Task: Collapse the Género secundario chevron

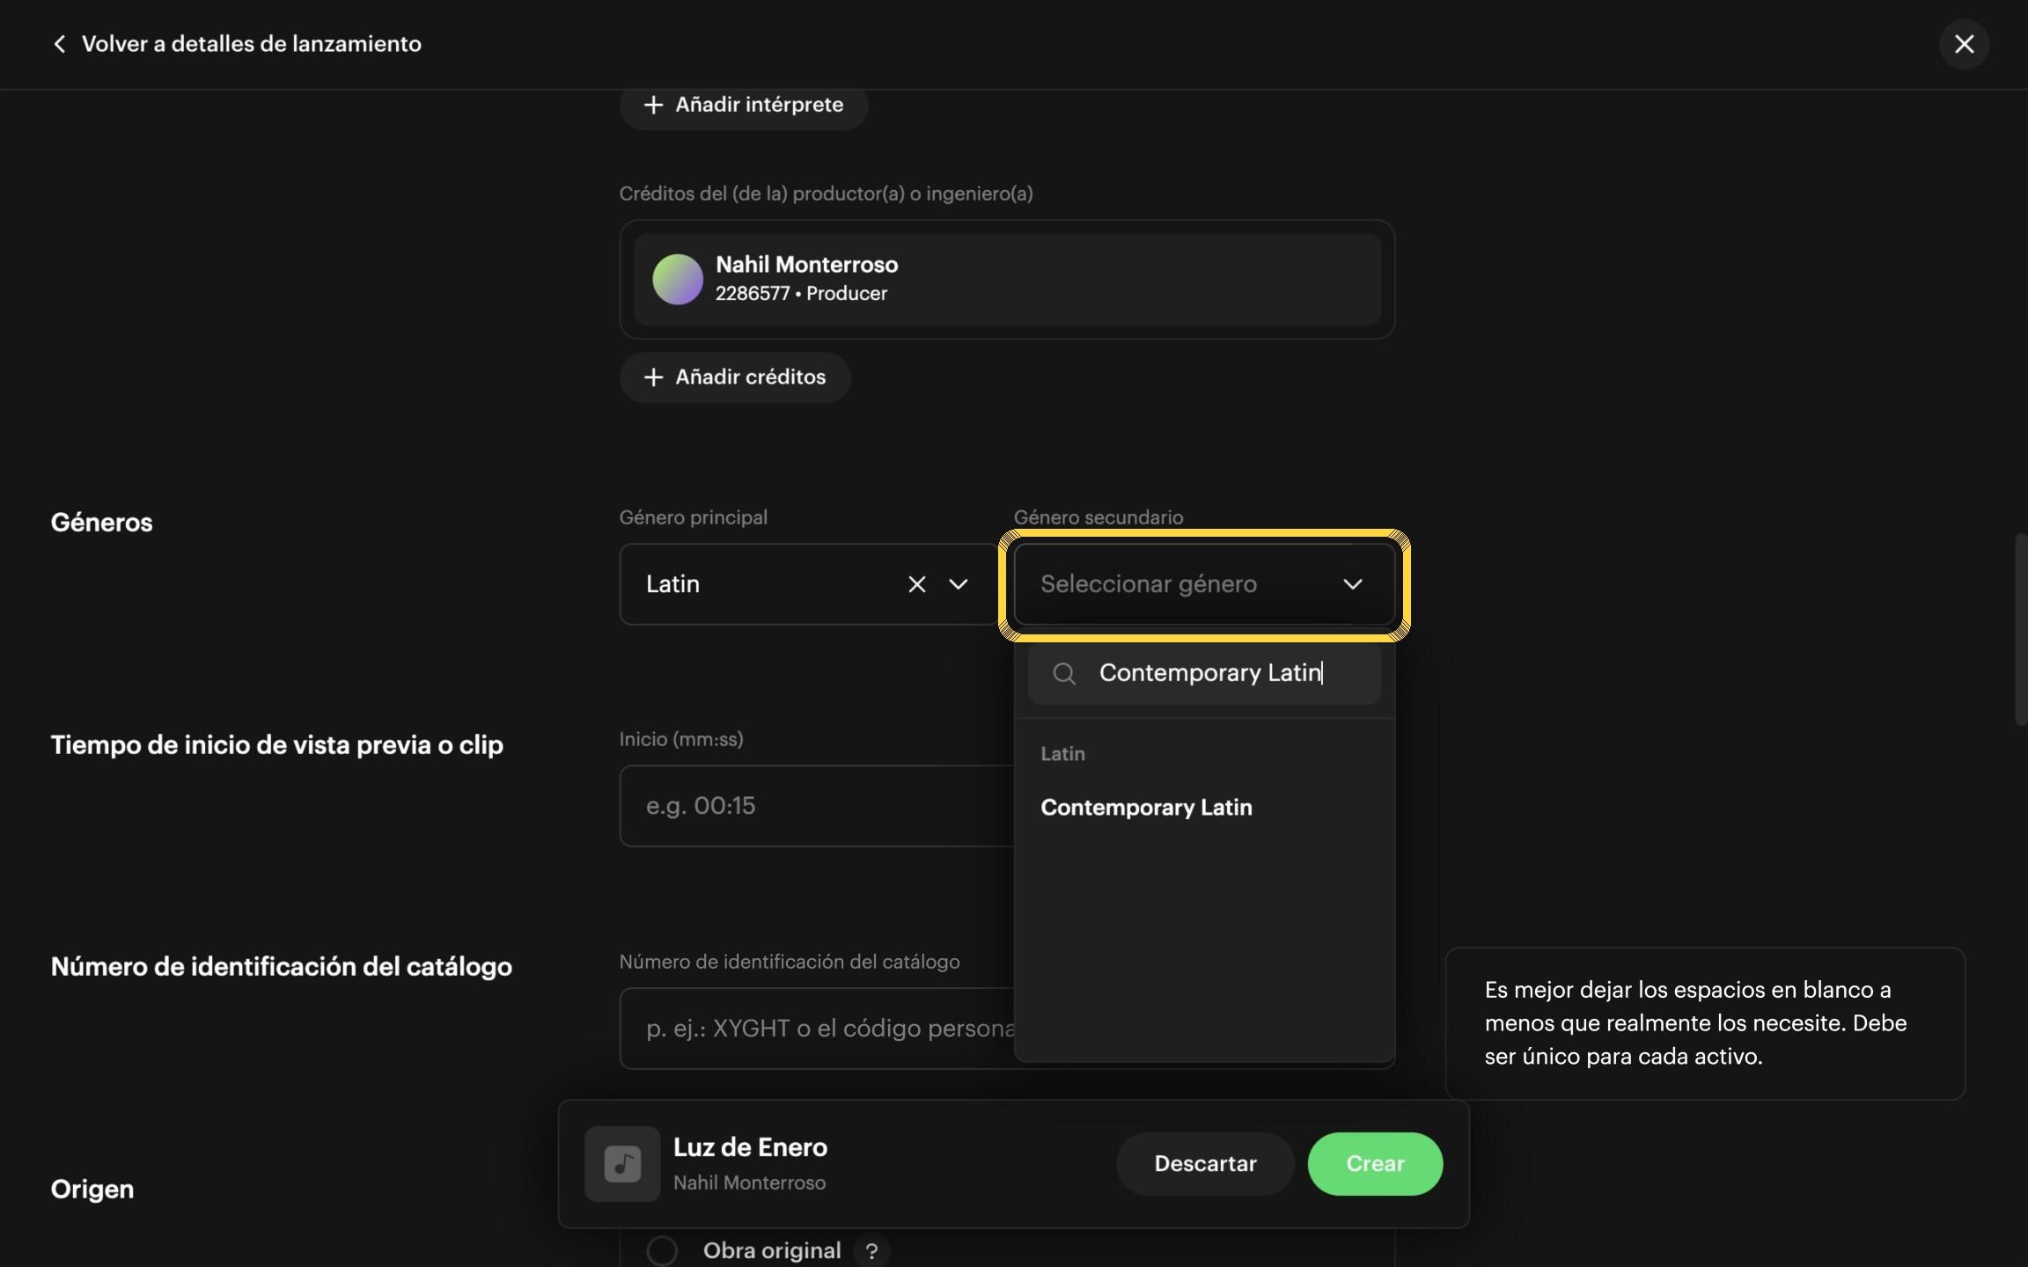Action: 1353,584
